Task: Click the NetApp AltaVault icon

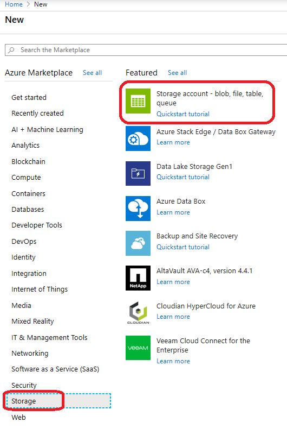Action: (138, 278)
